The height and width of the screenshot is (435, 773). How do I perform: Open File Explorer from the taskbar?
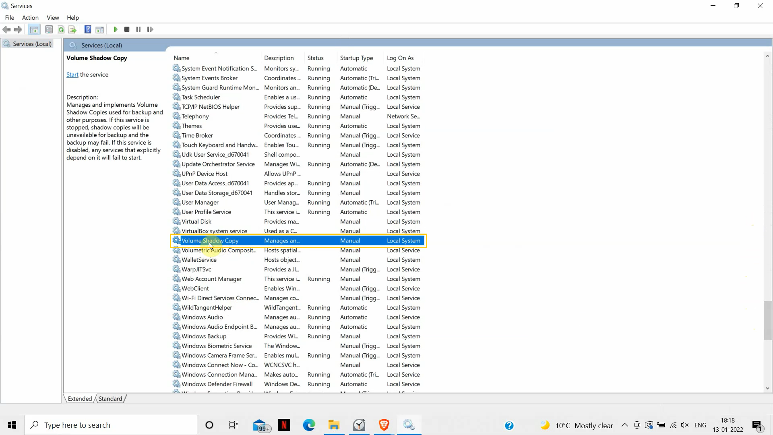coord(334,425)
